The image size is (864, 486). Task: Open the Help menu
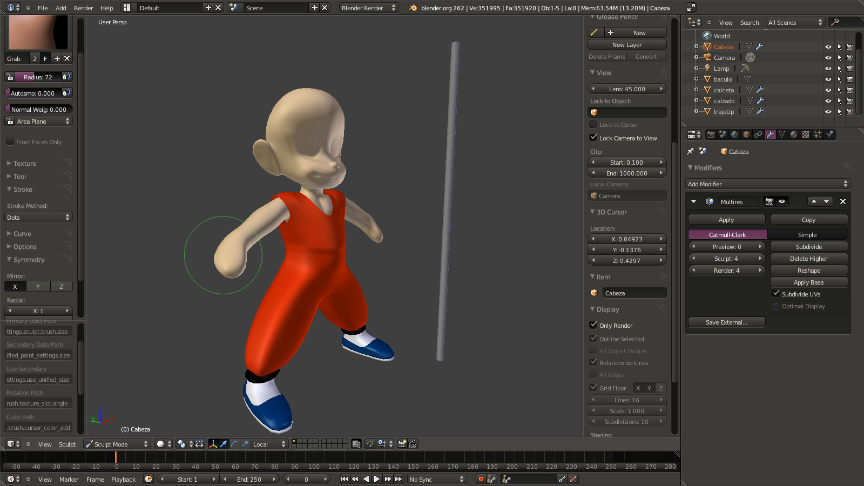coord(107,8)
